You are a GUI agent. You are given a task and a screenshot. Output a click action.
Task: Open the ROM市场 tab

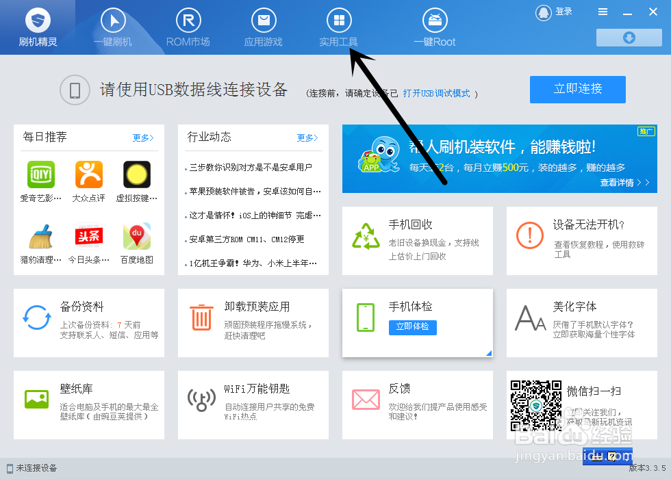click(188, 27)
